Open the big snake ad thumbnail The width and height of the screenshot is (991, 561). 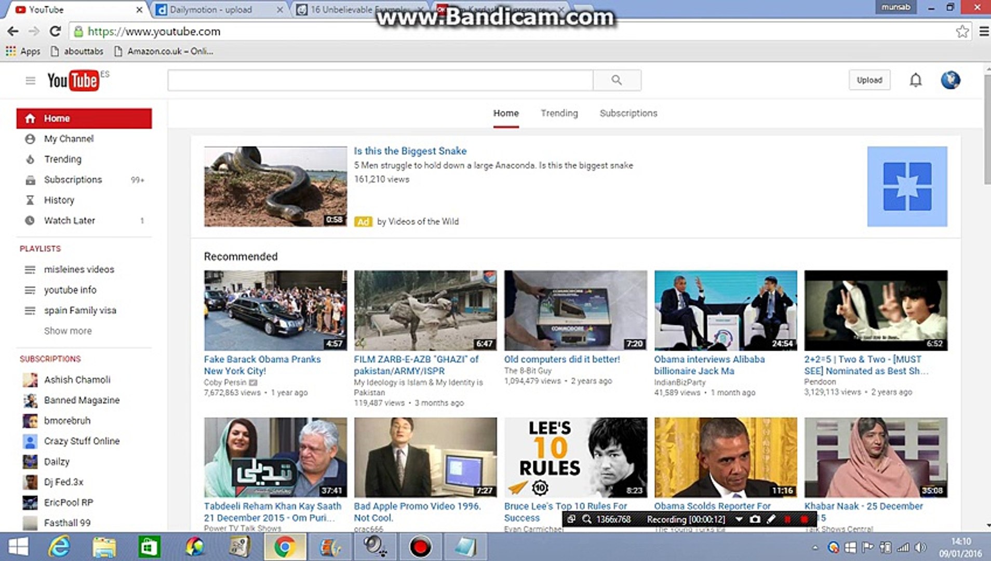[x=275, y=186]
